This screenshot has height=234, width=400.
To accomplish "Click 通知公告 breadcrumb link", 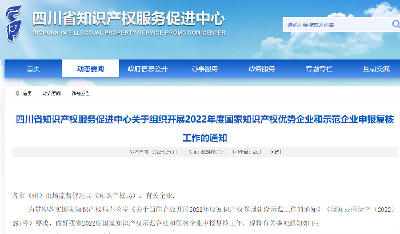I will coord(80,93).
